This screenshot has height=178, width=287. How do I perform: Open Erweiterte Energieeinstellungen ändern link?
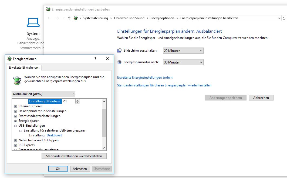click(145, 78)
